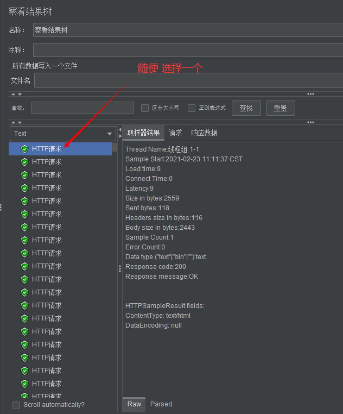
Task: Click the result list vertical scrollbar thumb
Action: click(x=115, y=147)
